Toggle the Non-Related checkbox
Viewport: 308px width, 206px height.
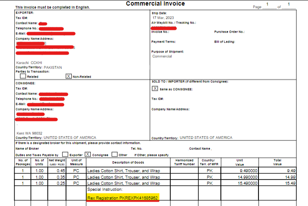(x=68, y=76)
